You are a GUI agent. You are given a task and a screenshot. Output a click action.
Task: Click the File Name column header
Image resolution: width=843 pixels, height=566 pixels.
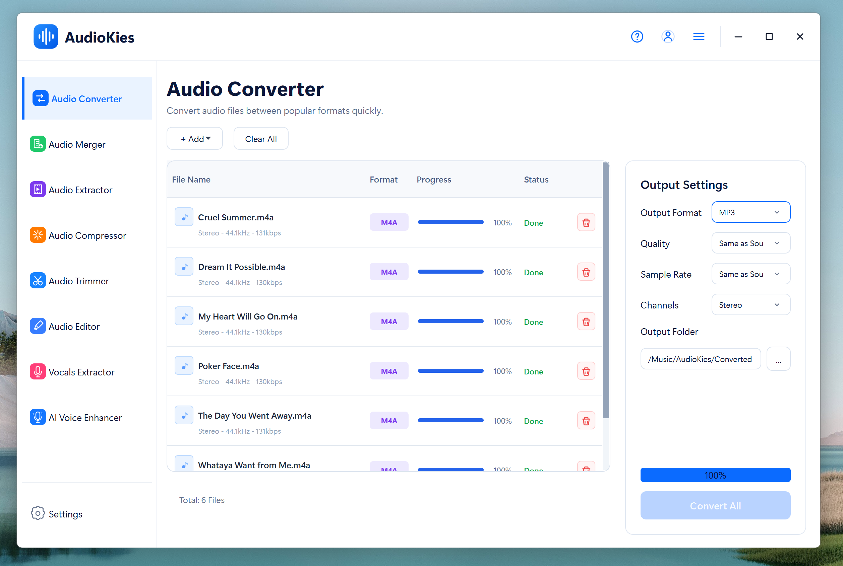[x=191, y=180]
